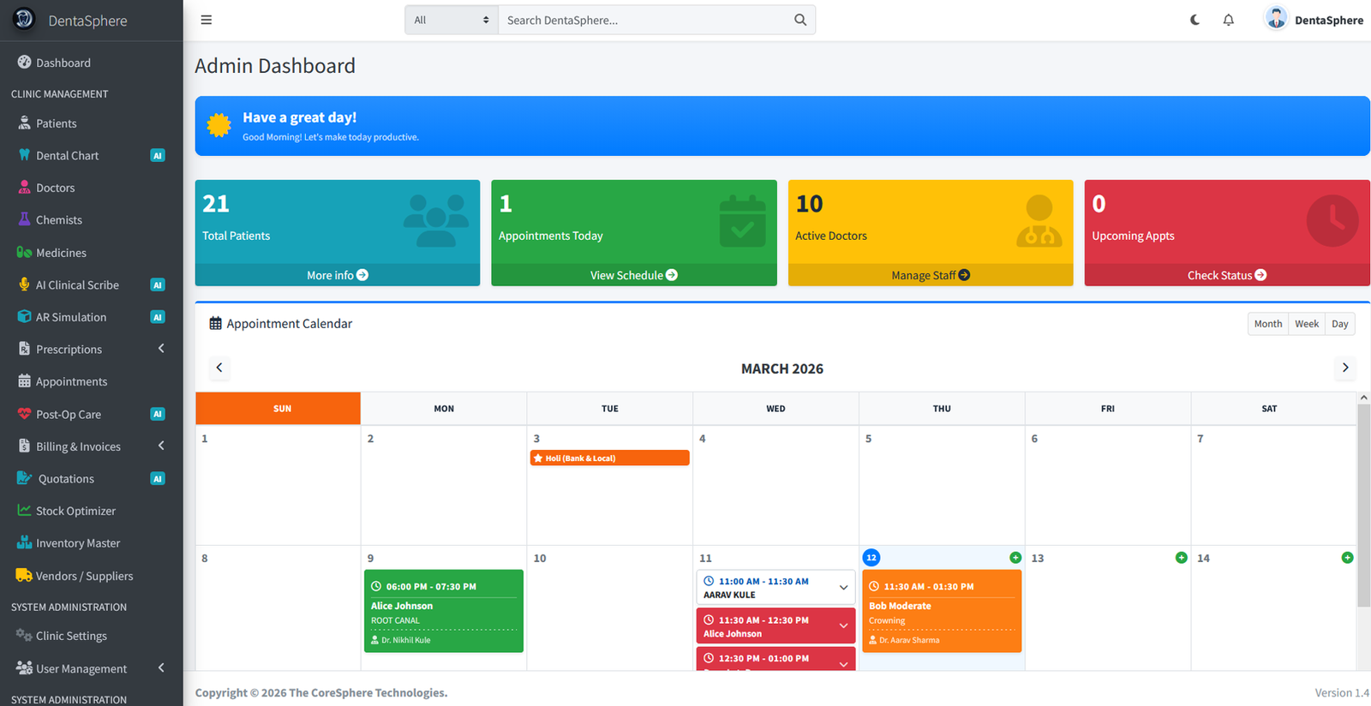
Task: Click the MARCH 2026 calendar title
Action: tap(782, 368)
